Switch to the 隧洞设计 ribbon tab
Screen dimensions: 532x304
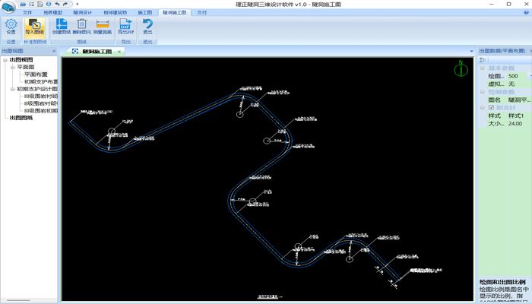pyautogui.click(x=82, y=13)
